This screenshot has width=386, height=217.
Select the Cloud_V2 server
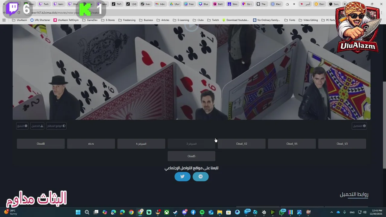point(242,144)
